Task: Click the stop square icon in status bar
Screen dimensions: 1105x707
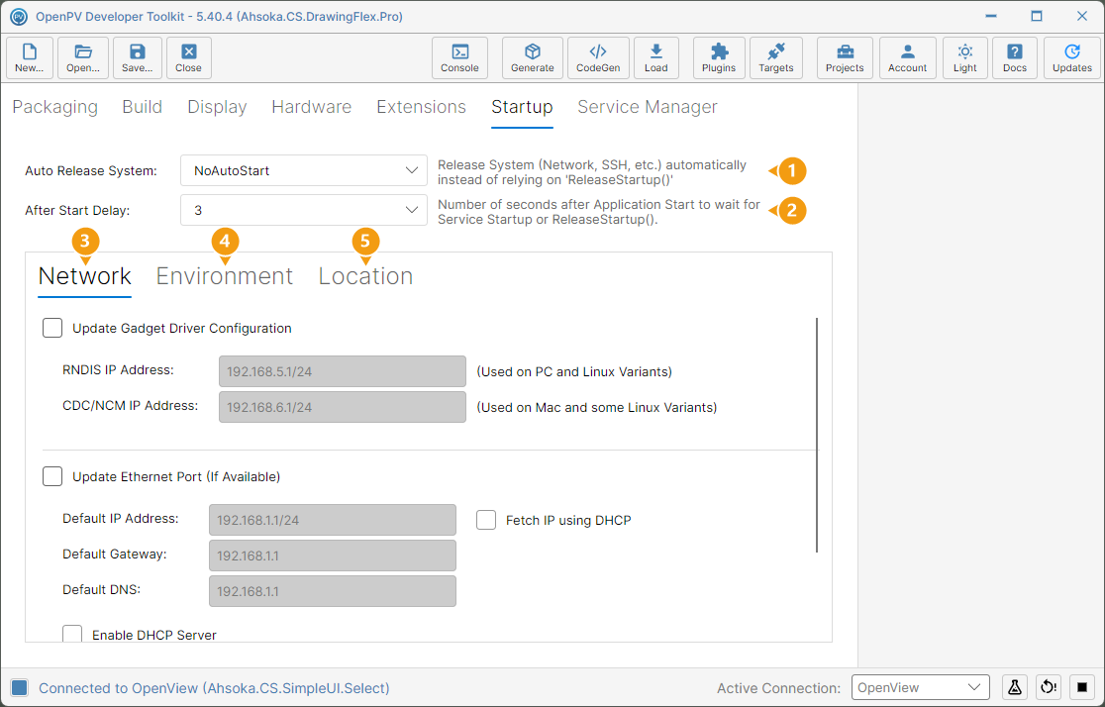Action: coord(1082,687)
